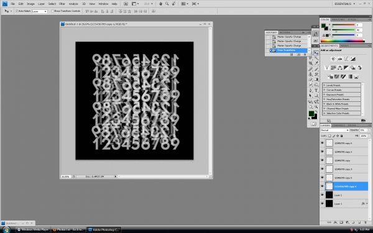The width and height of the screenshot is (373, 233).
Task: Select the Pen tool
Action: click(310, 90)
